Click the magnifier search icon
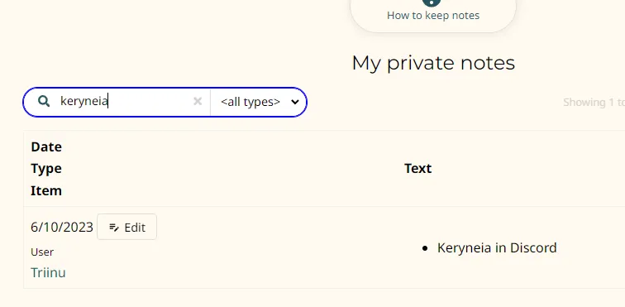The width and height of the screenshot is (625, 307). tap(44, 102)
